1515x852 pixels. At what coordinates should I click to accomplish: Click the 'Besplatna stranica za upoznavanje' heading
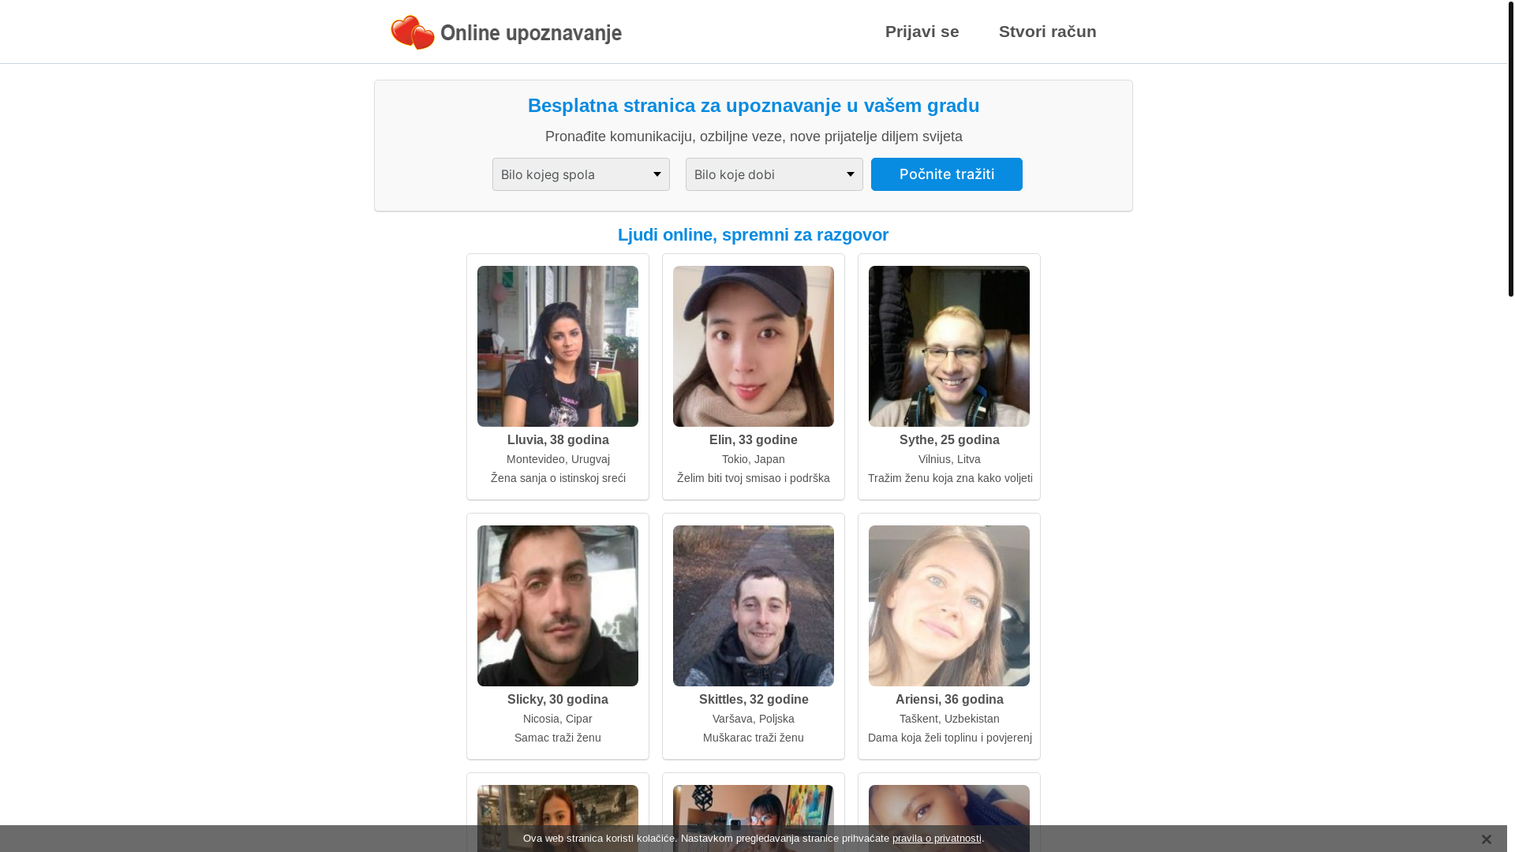point(754,106)
